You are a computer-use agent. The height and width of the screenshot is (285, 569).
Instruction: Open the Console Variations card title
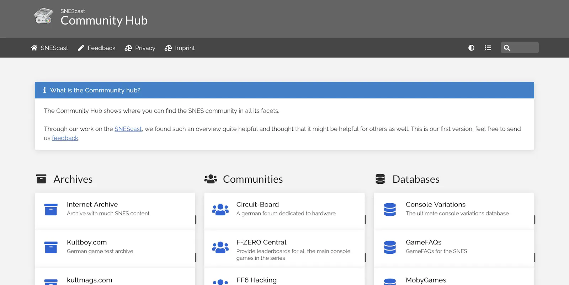tap(436, 204)
